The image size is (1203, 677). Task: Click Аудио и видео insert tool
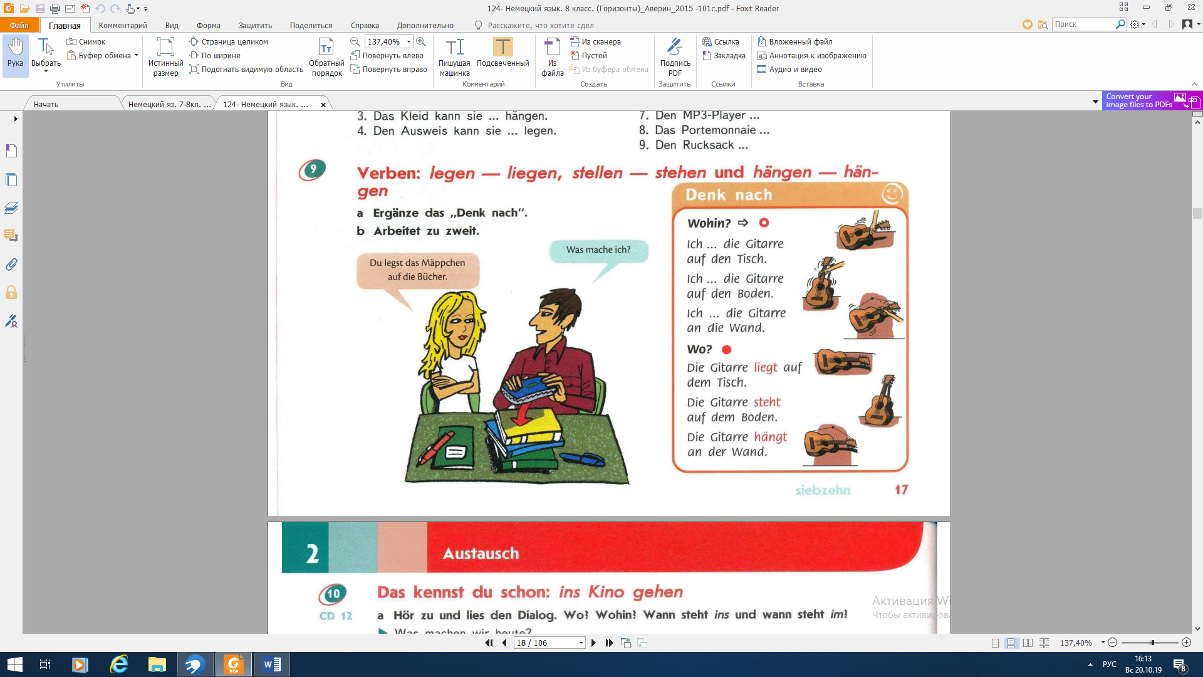789,70
